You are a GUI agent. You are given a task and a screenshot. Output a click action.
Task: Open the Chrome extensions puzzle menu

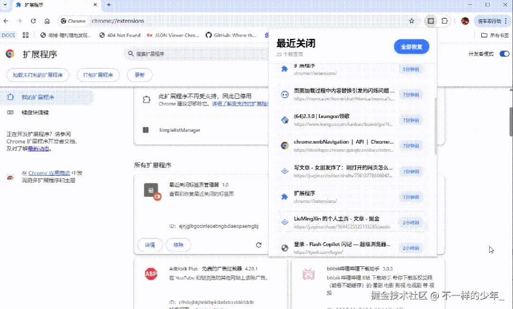click(x=445, y=21)
